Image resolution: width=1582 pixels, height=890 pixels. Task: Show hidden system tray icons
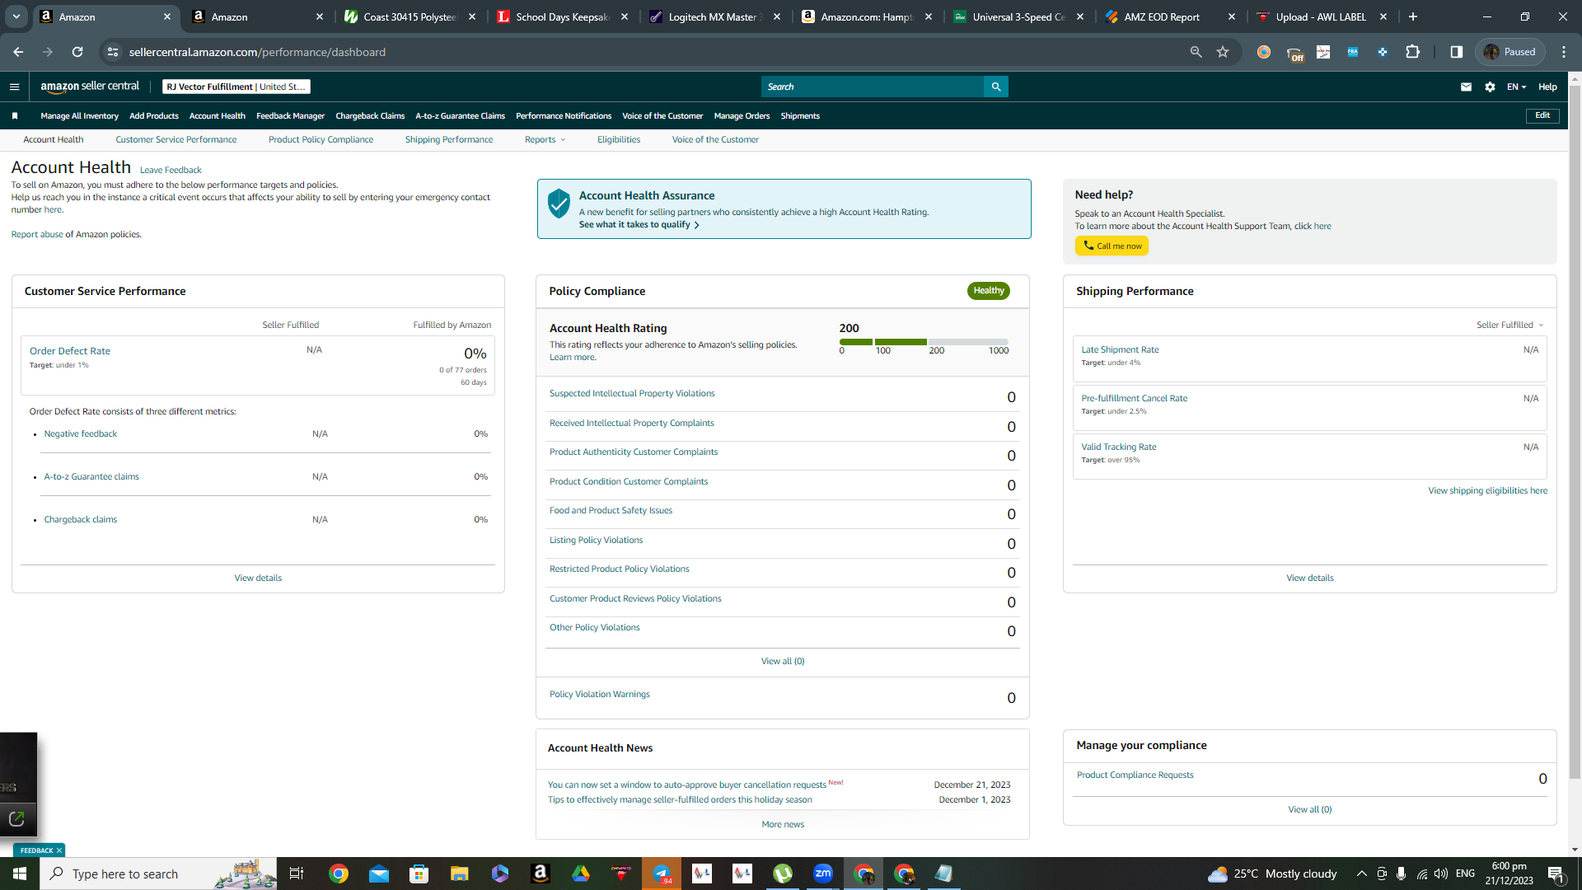tap(1361, 874)
